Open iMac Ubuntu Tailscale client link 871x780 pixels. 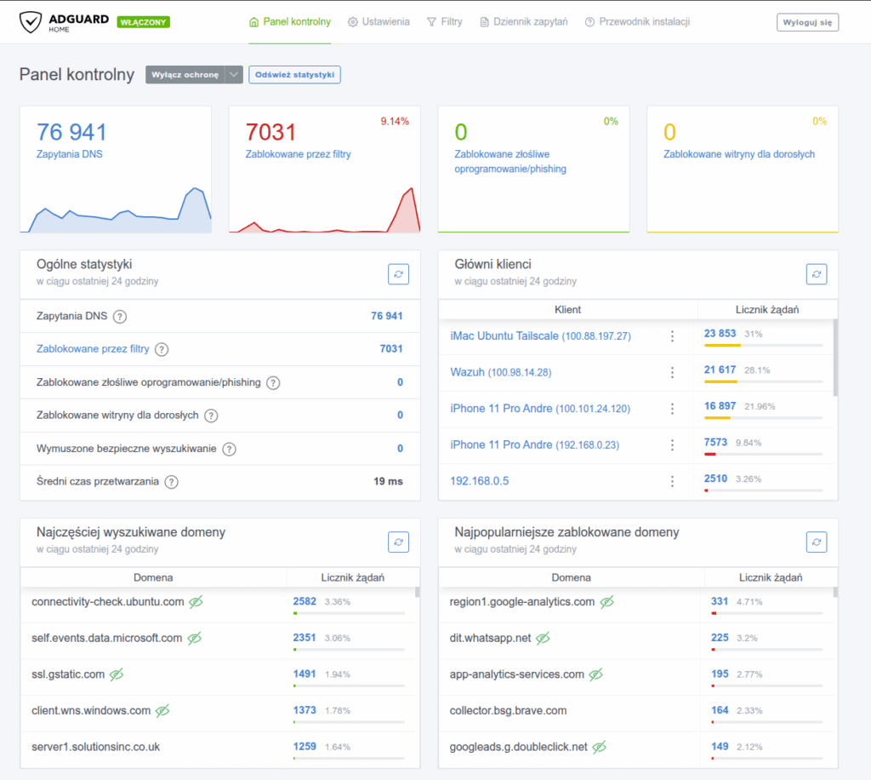540,336
